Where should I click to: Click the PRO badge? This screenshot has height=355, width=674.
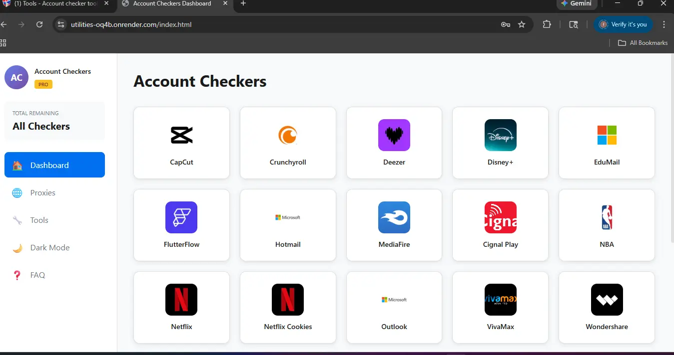tap(43, 84)
